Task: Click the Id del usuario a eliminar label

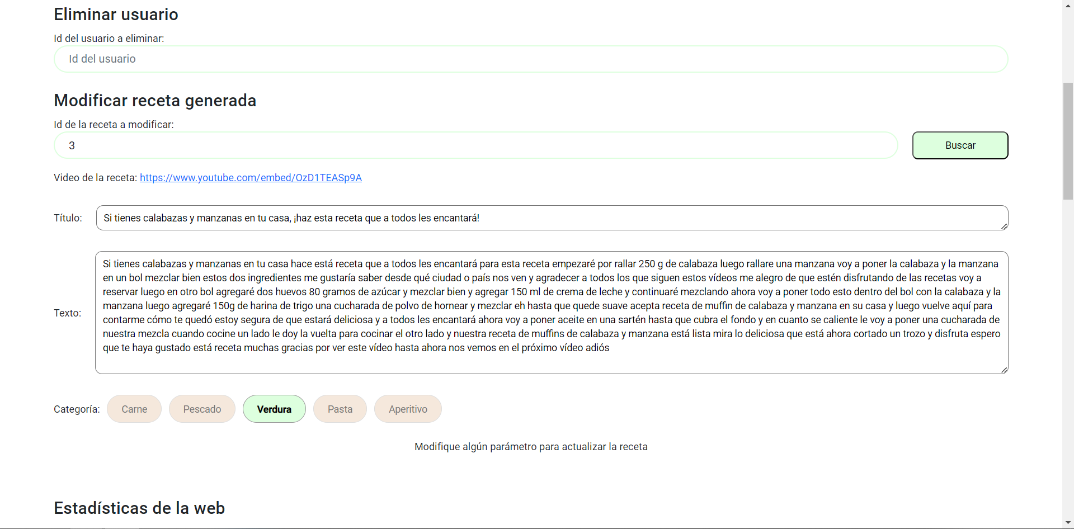Action: (x=109, y=39)
